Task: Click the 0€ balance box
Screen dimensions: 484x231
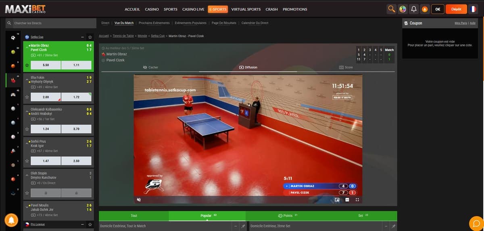Action: [x=438, y=9]
